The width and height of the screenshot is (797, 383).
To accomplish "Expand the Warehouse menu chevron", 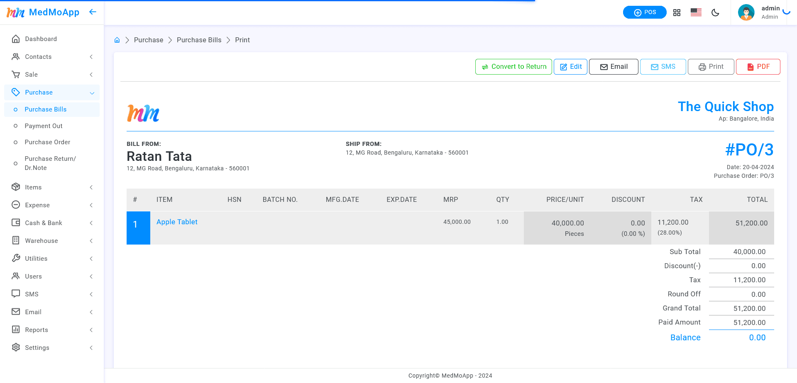I will click(x=91, y=241).
